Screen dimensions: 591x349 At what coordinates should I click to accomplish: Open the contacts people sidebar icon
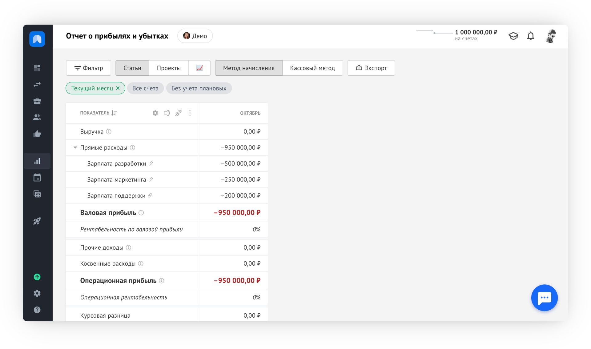point(37,117)
